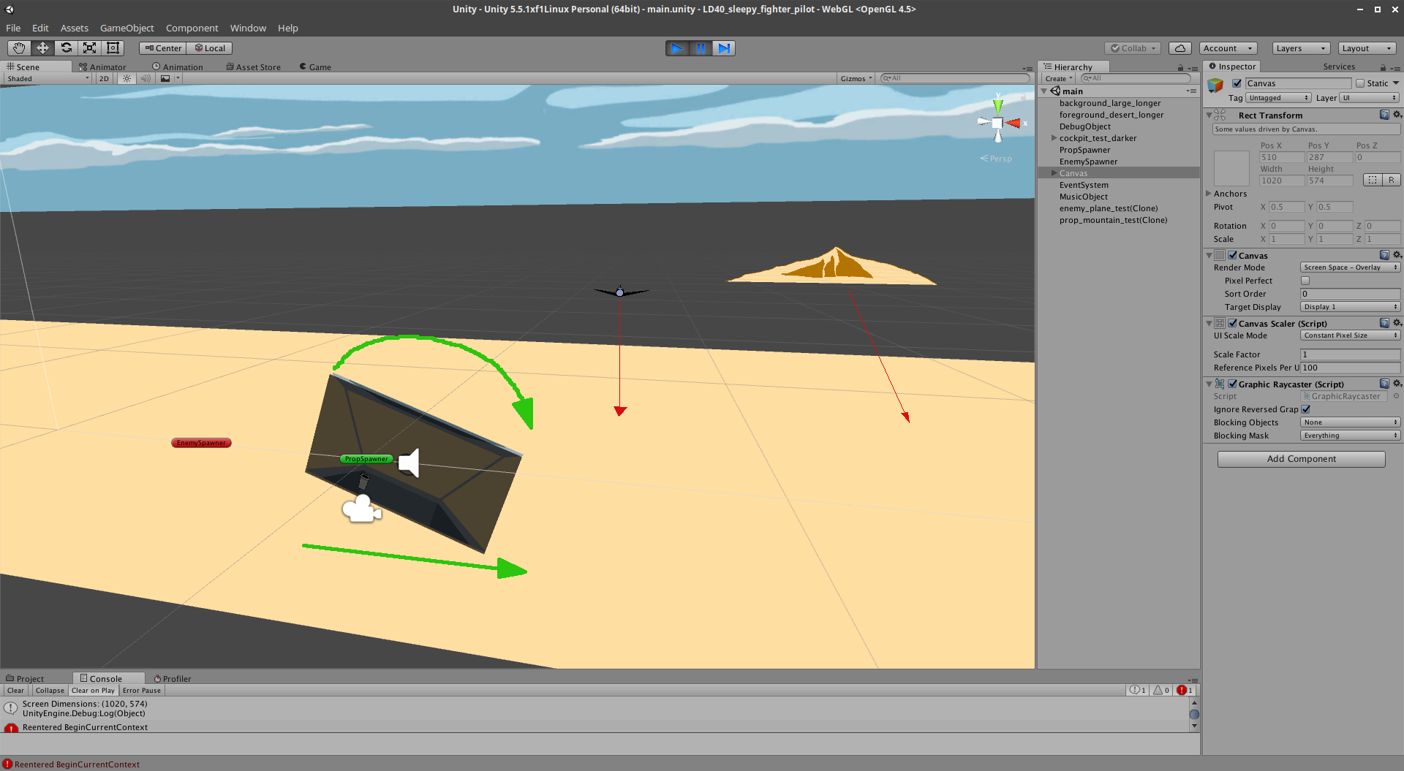Select the Hand tool
The image size is (1404, 771).
[19, 48]
